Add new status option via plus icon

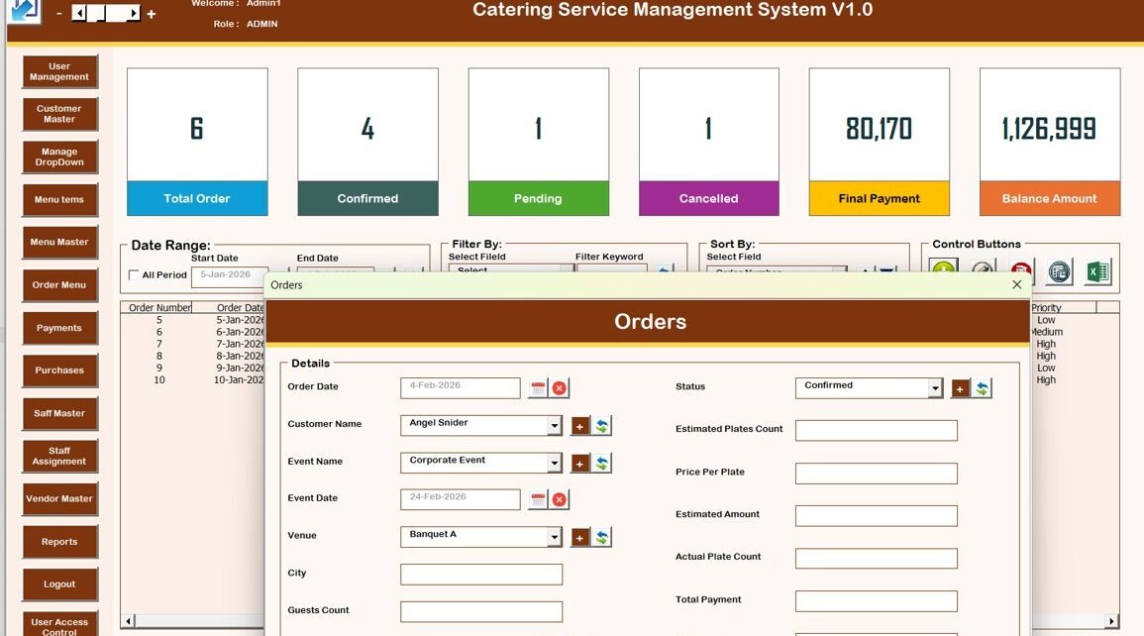[x=960, y=388]
